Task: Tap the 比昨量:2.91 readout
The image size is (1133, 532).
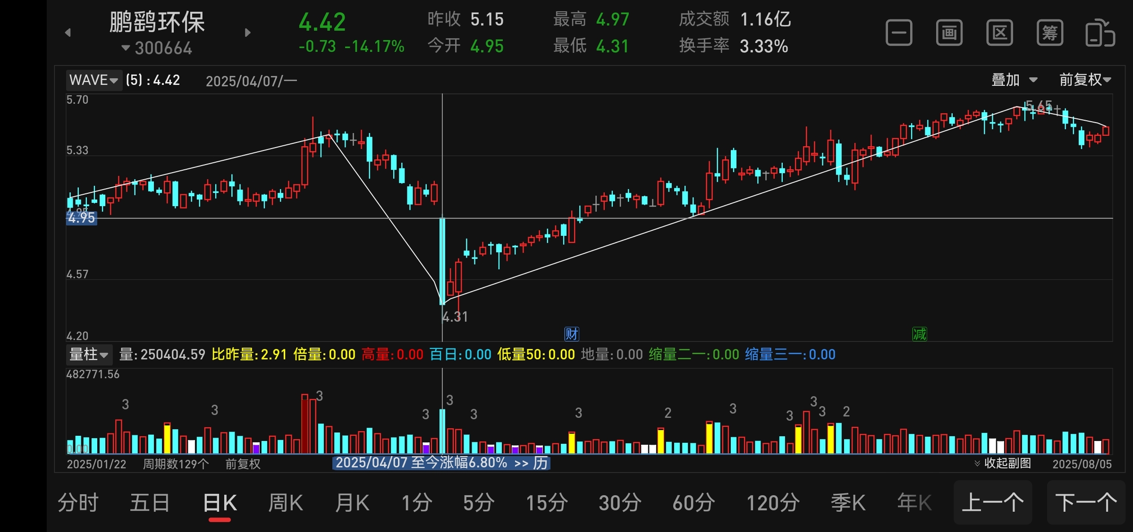Action: (249, 355)
